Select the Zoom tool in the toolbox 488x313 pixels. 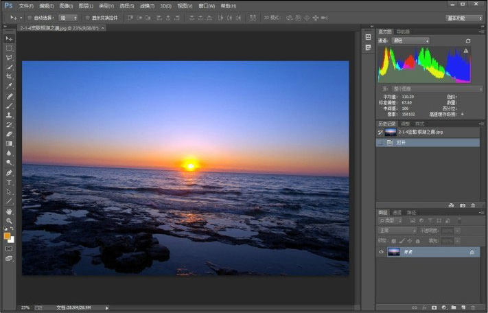click(9, 220)
